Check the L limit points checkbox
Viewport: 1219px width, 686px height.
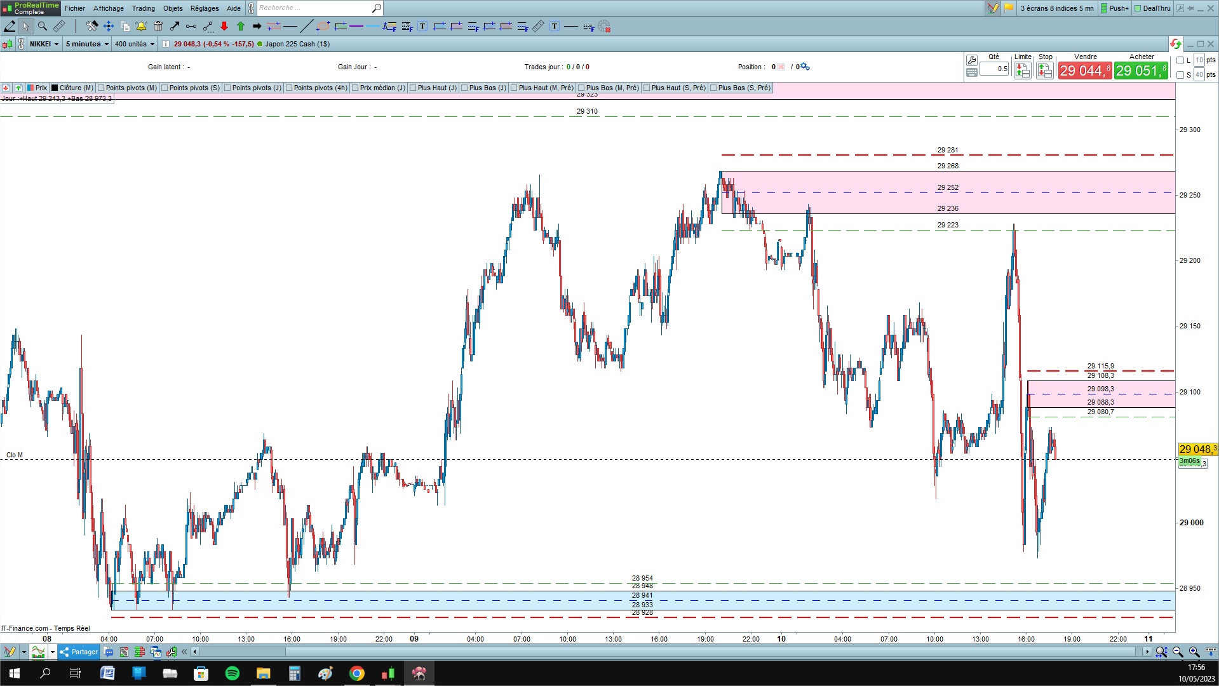[x=1180, y=60]
